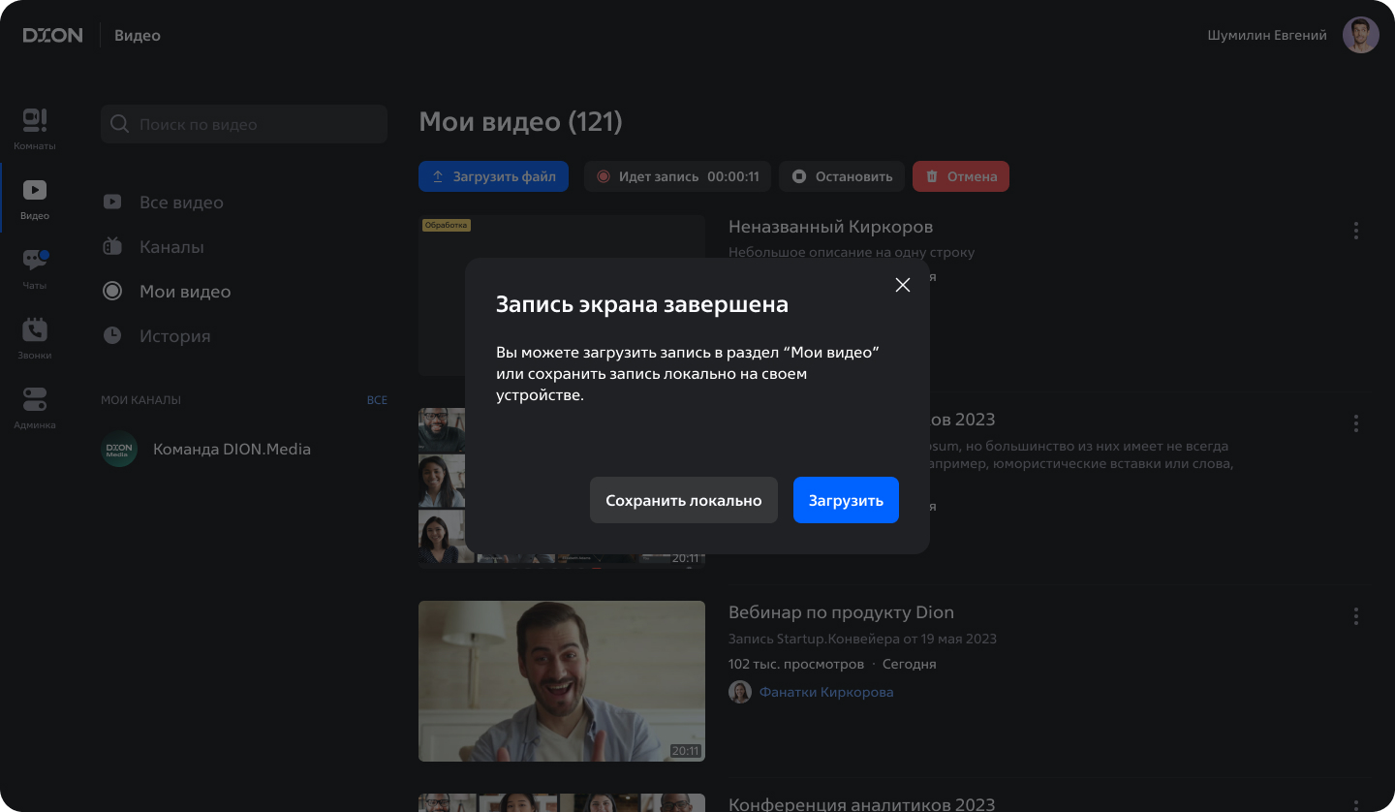The height and width of the screenshot is (812, 1395).
Task: Open options menu for Вебинар по продукту Dion
Action: coord(1356,616)
